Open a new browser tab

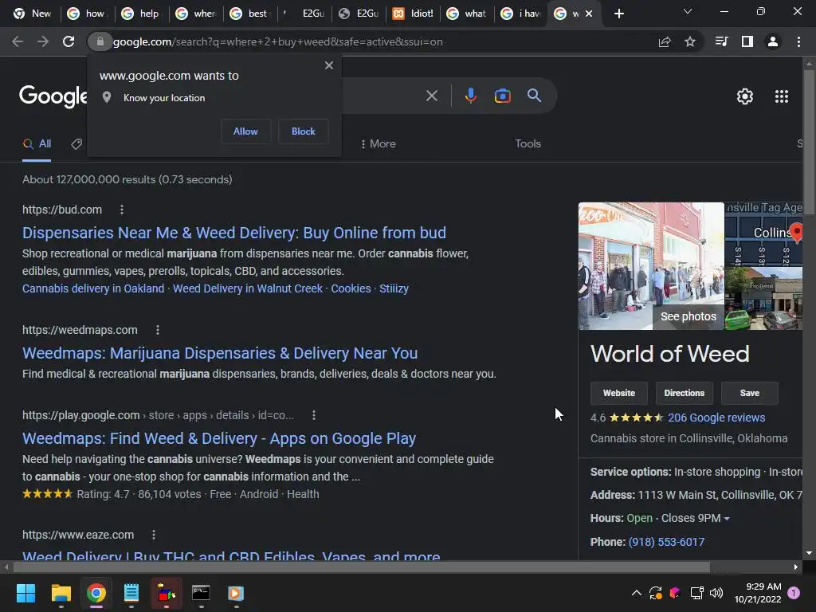coord(618,14)
